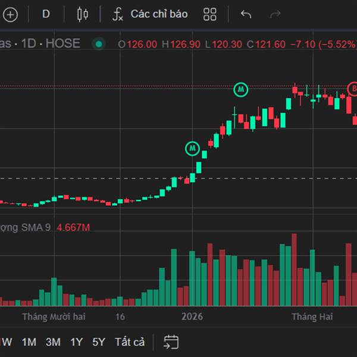
Task: Click tallest red volume bar before Tháng Hai
Action: click(x=294, y=270)
